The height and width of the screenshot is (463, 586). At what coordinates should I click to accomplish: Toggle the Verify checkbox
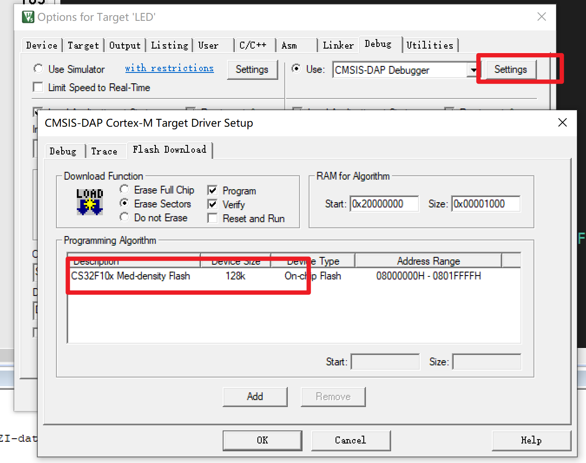[x=213, y=204]
